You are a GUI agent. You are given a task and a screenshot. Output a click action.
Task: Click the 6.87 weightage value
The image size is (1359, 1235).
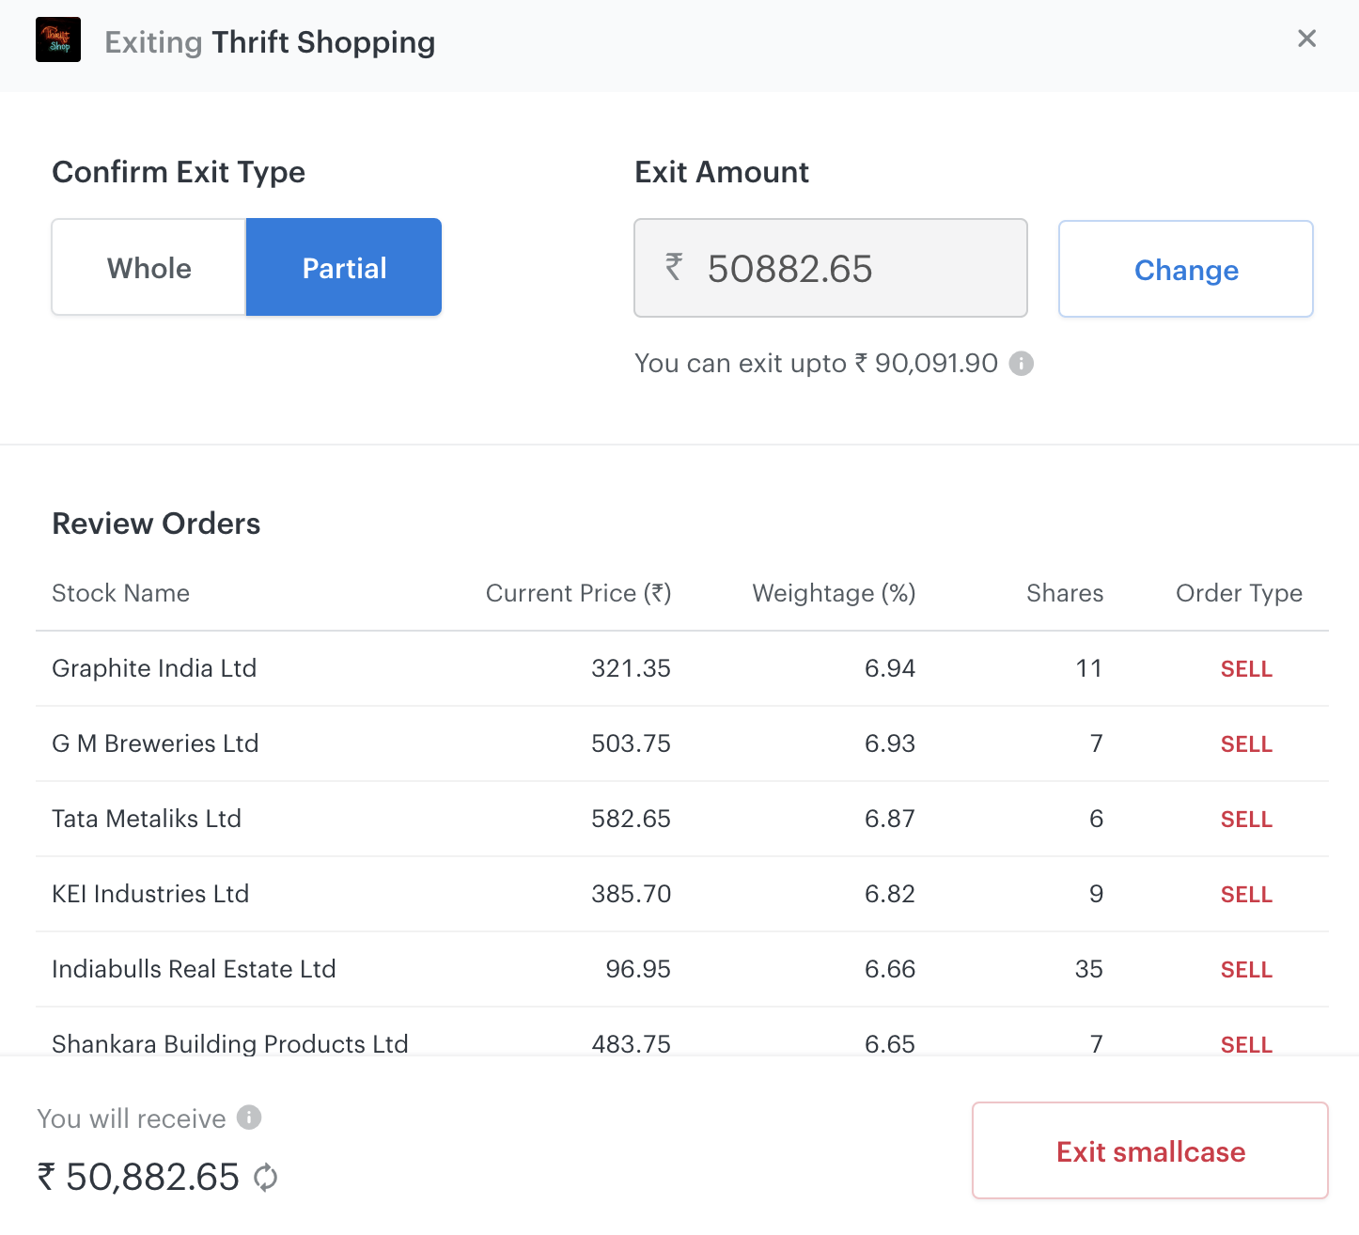[x=889, y=819]
